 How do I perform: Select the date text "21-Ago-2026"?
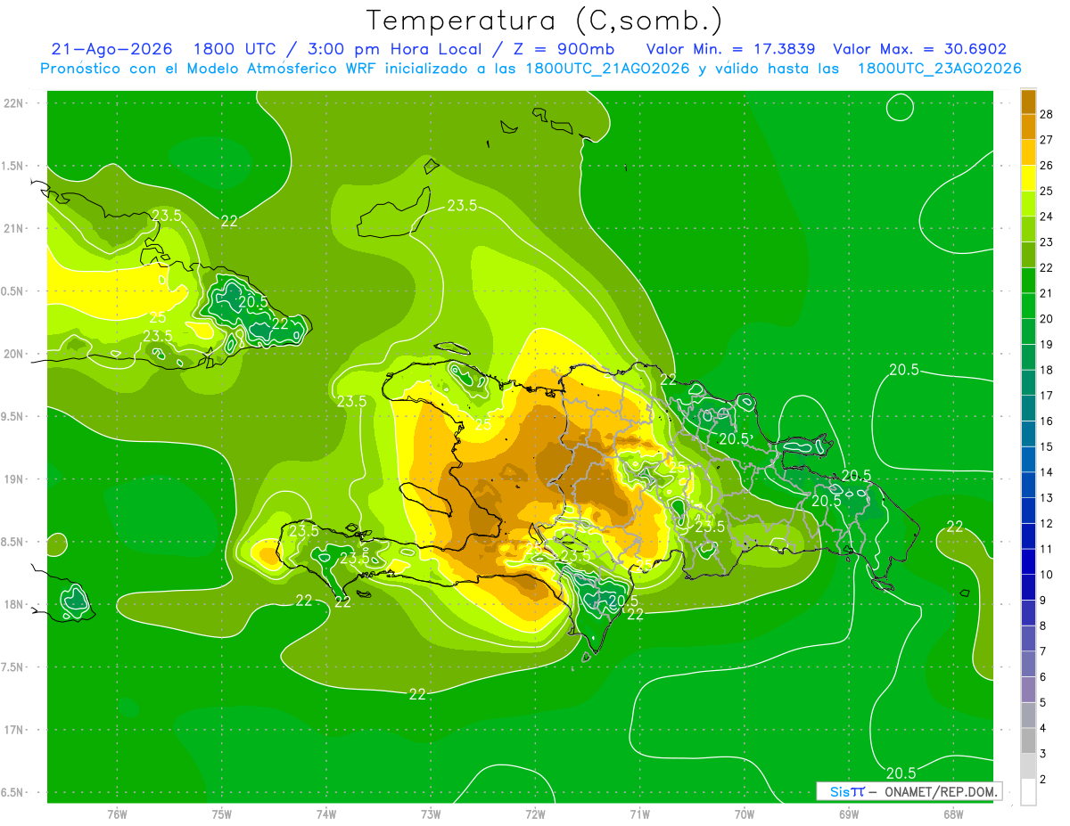[x=111, y=49]
